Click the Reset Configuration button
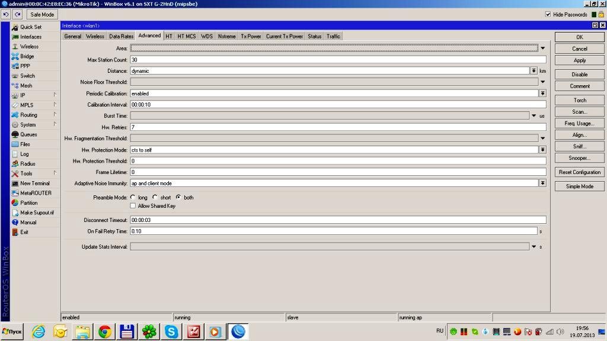Image resolution: width=607 pixels, height=341 pixels. point(580,172)
